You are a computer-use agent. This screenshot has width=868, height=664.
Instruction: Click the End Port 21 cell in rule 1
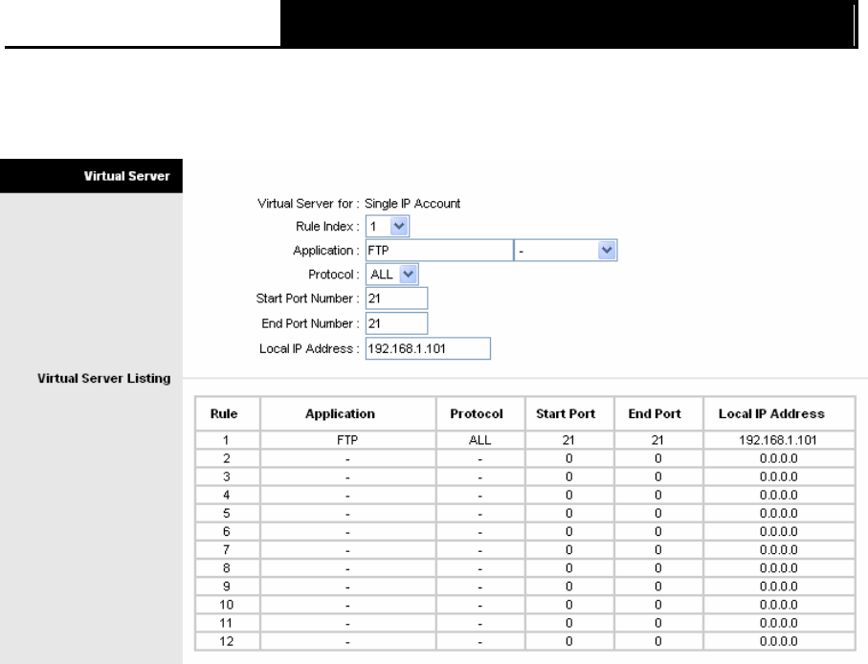click(657, 440)
